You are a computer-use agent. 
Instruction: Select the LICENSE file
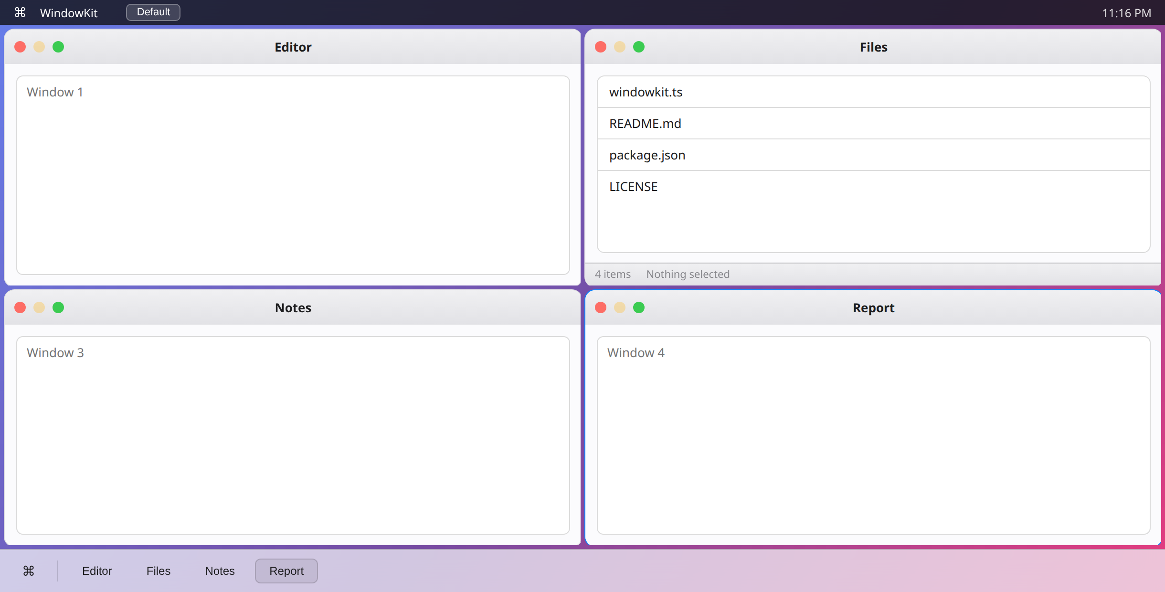pyautogui.click(x=873, y=187)
